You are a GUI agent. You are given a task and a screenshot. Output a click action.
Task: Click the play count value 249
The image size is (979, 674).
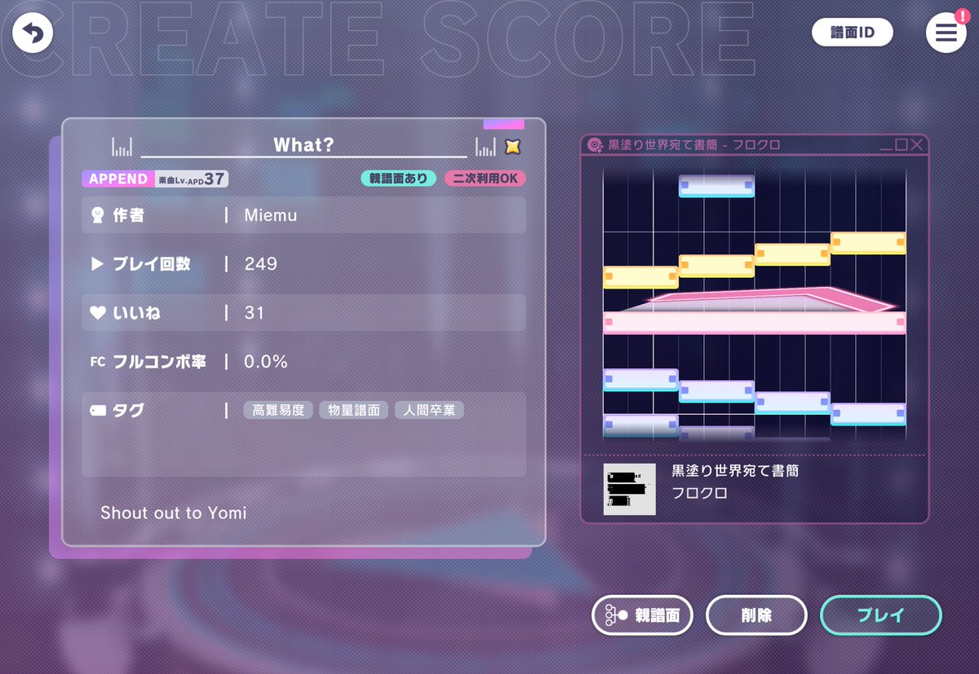pyautogui.click(x=261, y=264)
